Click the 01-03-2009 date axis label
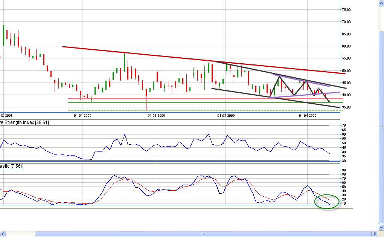Image resolution: width=384 pixels, height=237 pixels. point(226,115)
